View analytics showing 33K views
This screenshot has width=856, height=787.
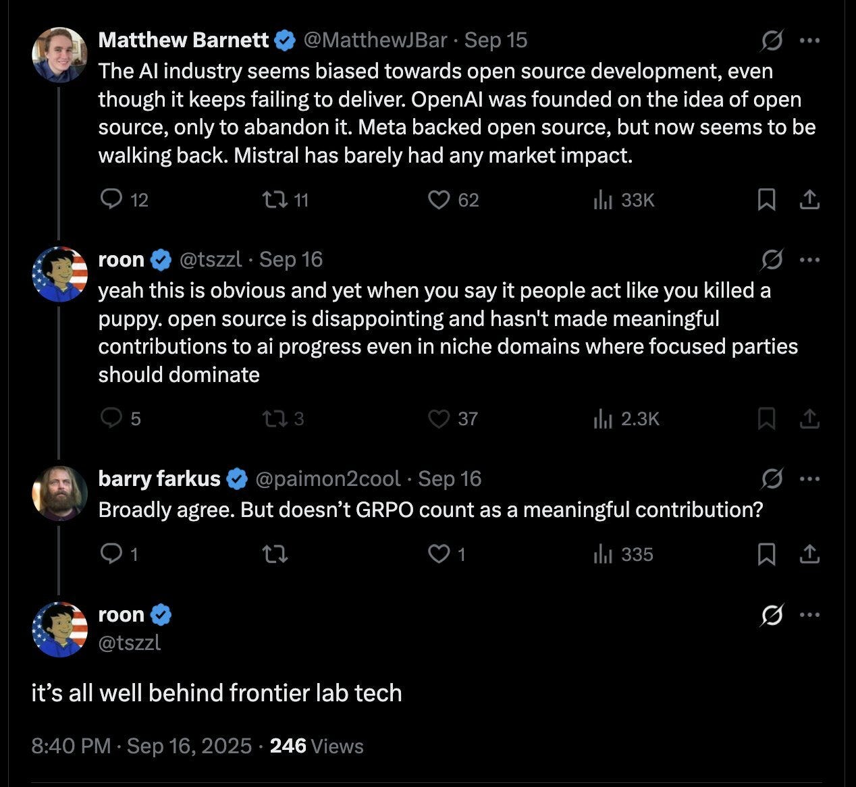point(603,200)
